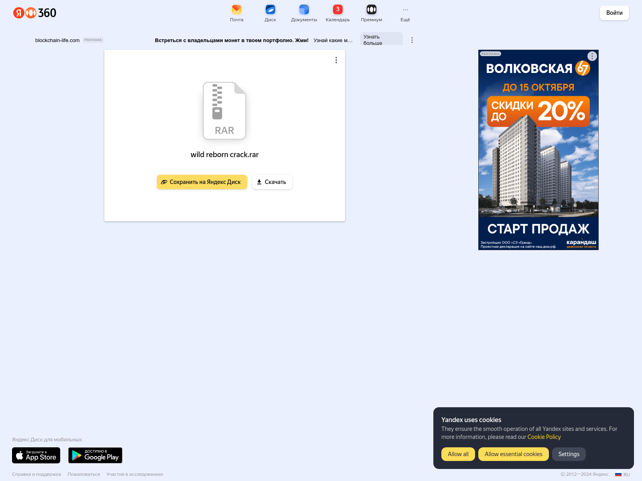The height and width of the screenshot is (481, 642).
Task: Open cookie Settings button
Action: tap(569, 454)
